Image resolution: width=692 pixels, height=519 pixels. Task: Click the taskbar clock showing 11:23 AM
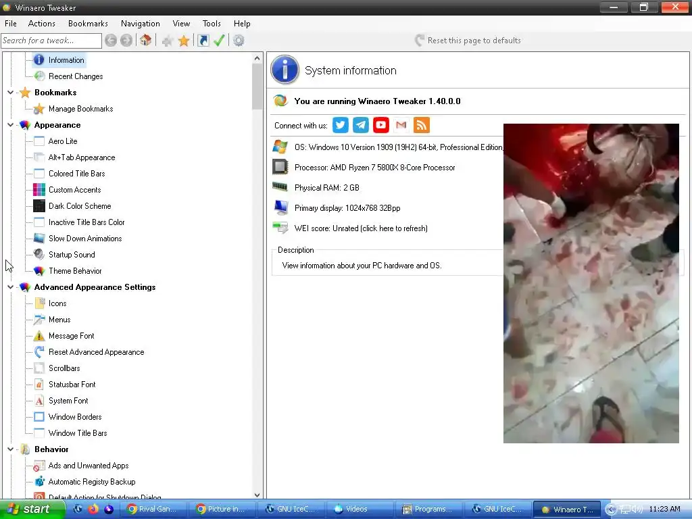coord(665,510)
